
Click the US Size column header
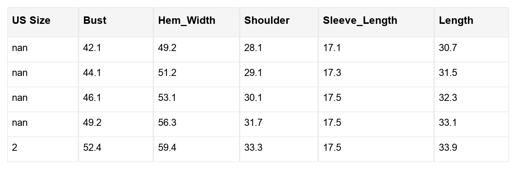coord(31,20)
